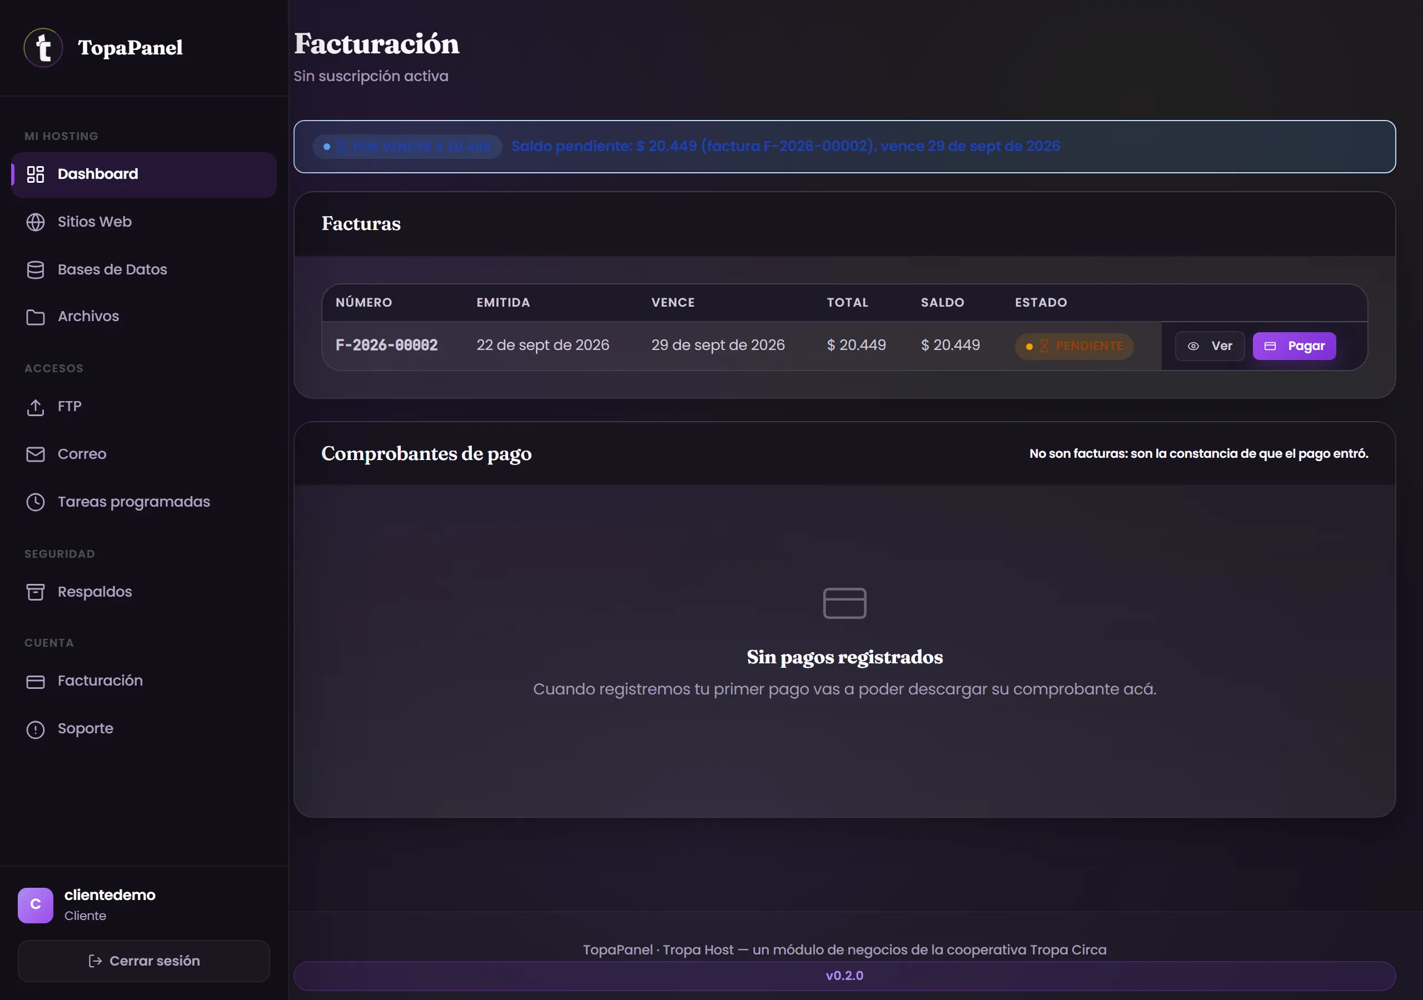Click the PENDIENTE status label
This screenshot has width=1423, height=1000.
point(1088,346)
